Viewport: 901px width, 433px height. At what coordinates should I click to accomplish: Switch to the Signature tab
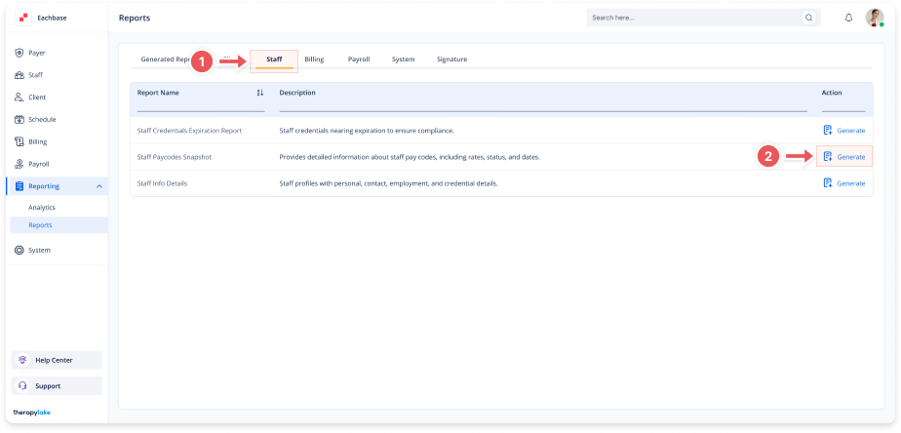451,59
